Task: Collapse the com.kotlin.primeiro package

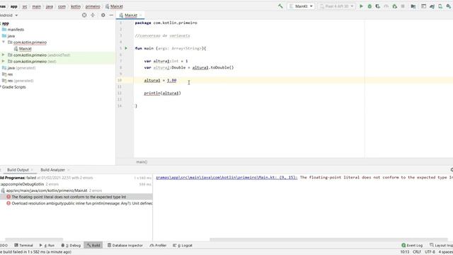Action: [x=4, y=42]
